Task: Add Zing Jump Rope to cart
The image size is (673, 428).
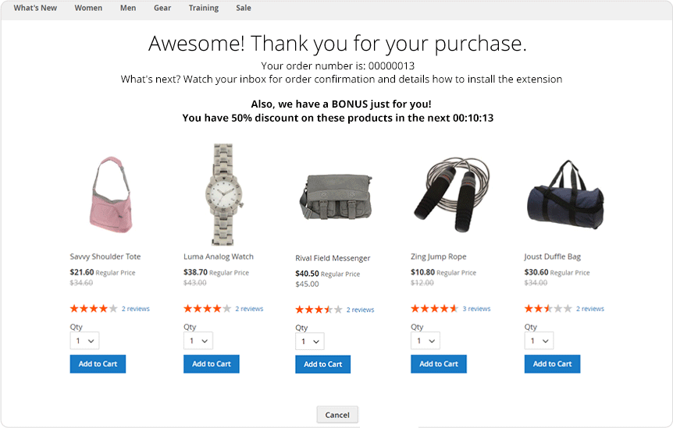Action: coord(439,364)
